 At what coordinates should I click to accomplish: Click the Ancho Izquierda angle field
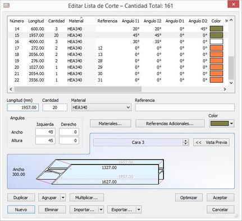[45, 132]
